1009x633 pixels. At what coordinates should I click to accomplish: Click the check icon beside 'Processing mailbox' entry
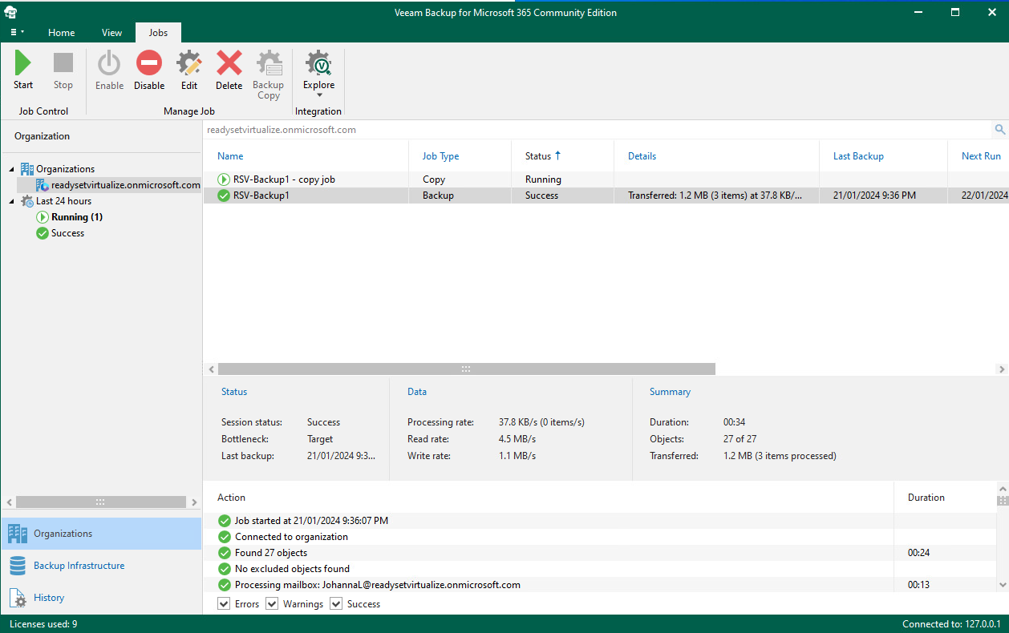(x=225, y=585)
